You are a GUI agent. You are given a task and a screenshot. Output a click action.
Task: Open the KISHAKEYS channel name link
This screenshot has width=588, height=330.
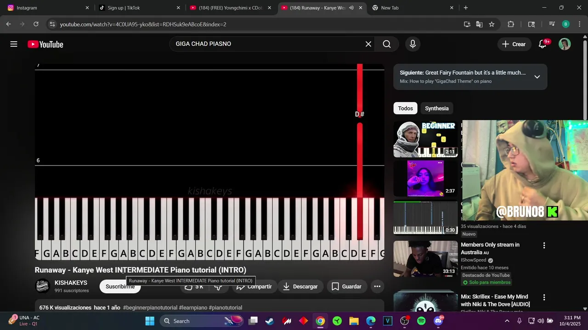[x=71, y=282]
